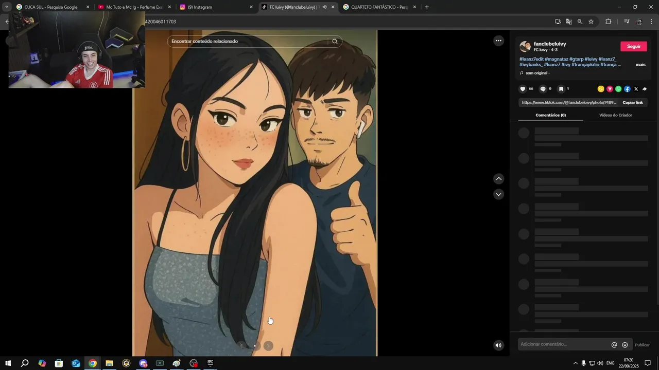
Task: Open the #luanz7edit hashtag
Action: tap(531, 59)
